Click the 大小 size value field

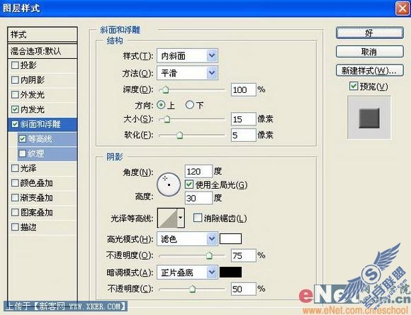243,119
